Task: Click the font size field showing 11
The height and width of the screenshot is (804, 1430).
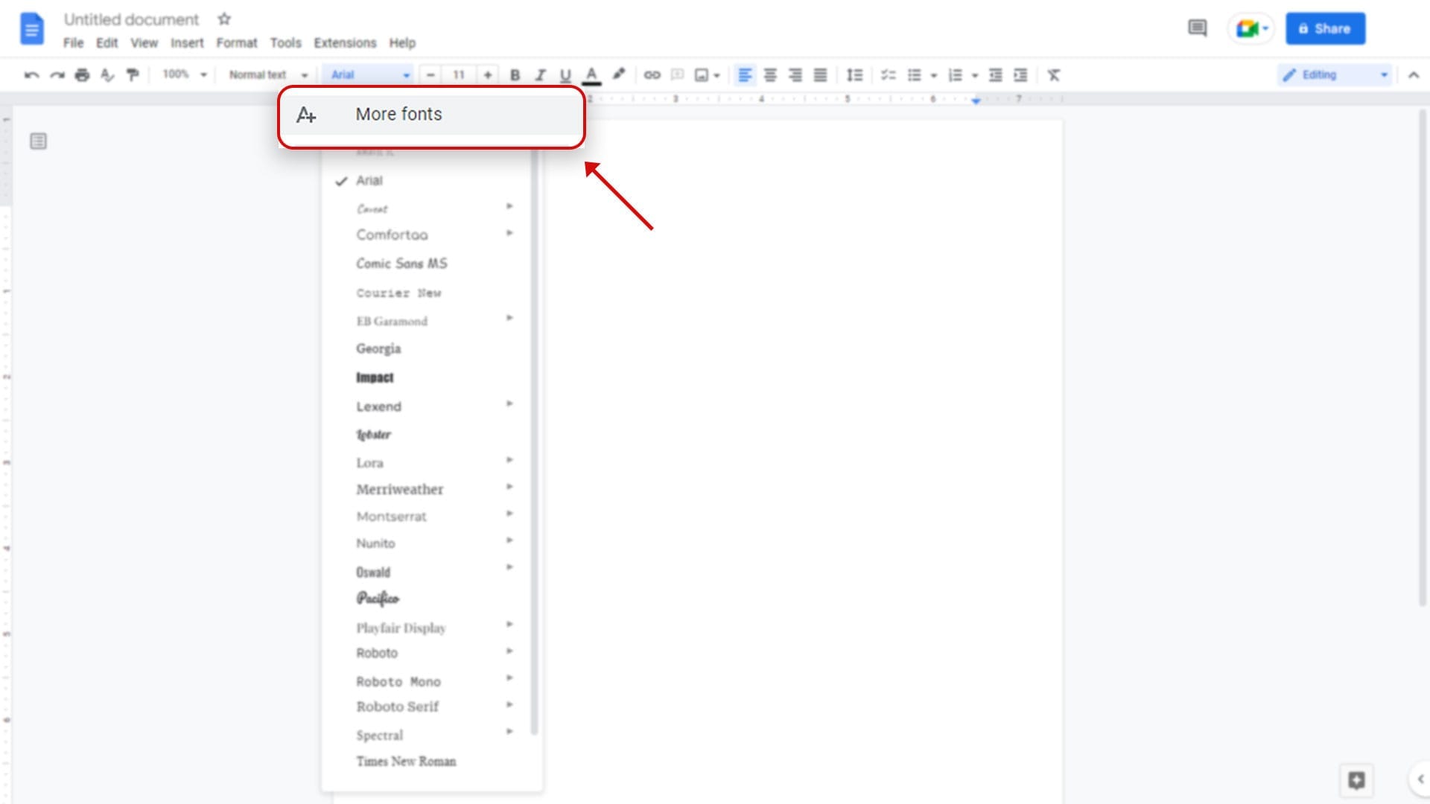Action: tap(459, 74)
